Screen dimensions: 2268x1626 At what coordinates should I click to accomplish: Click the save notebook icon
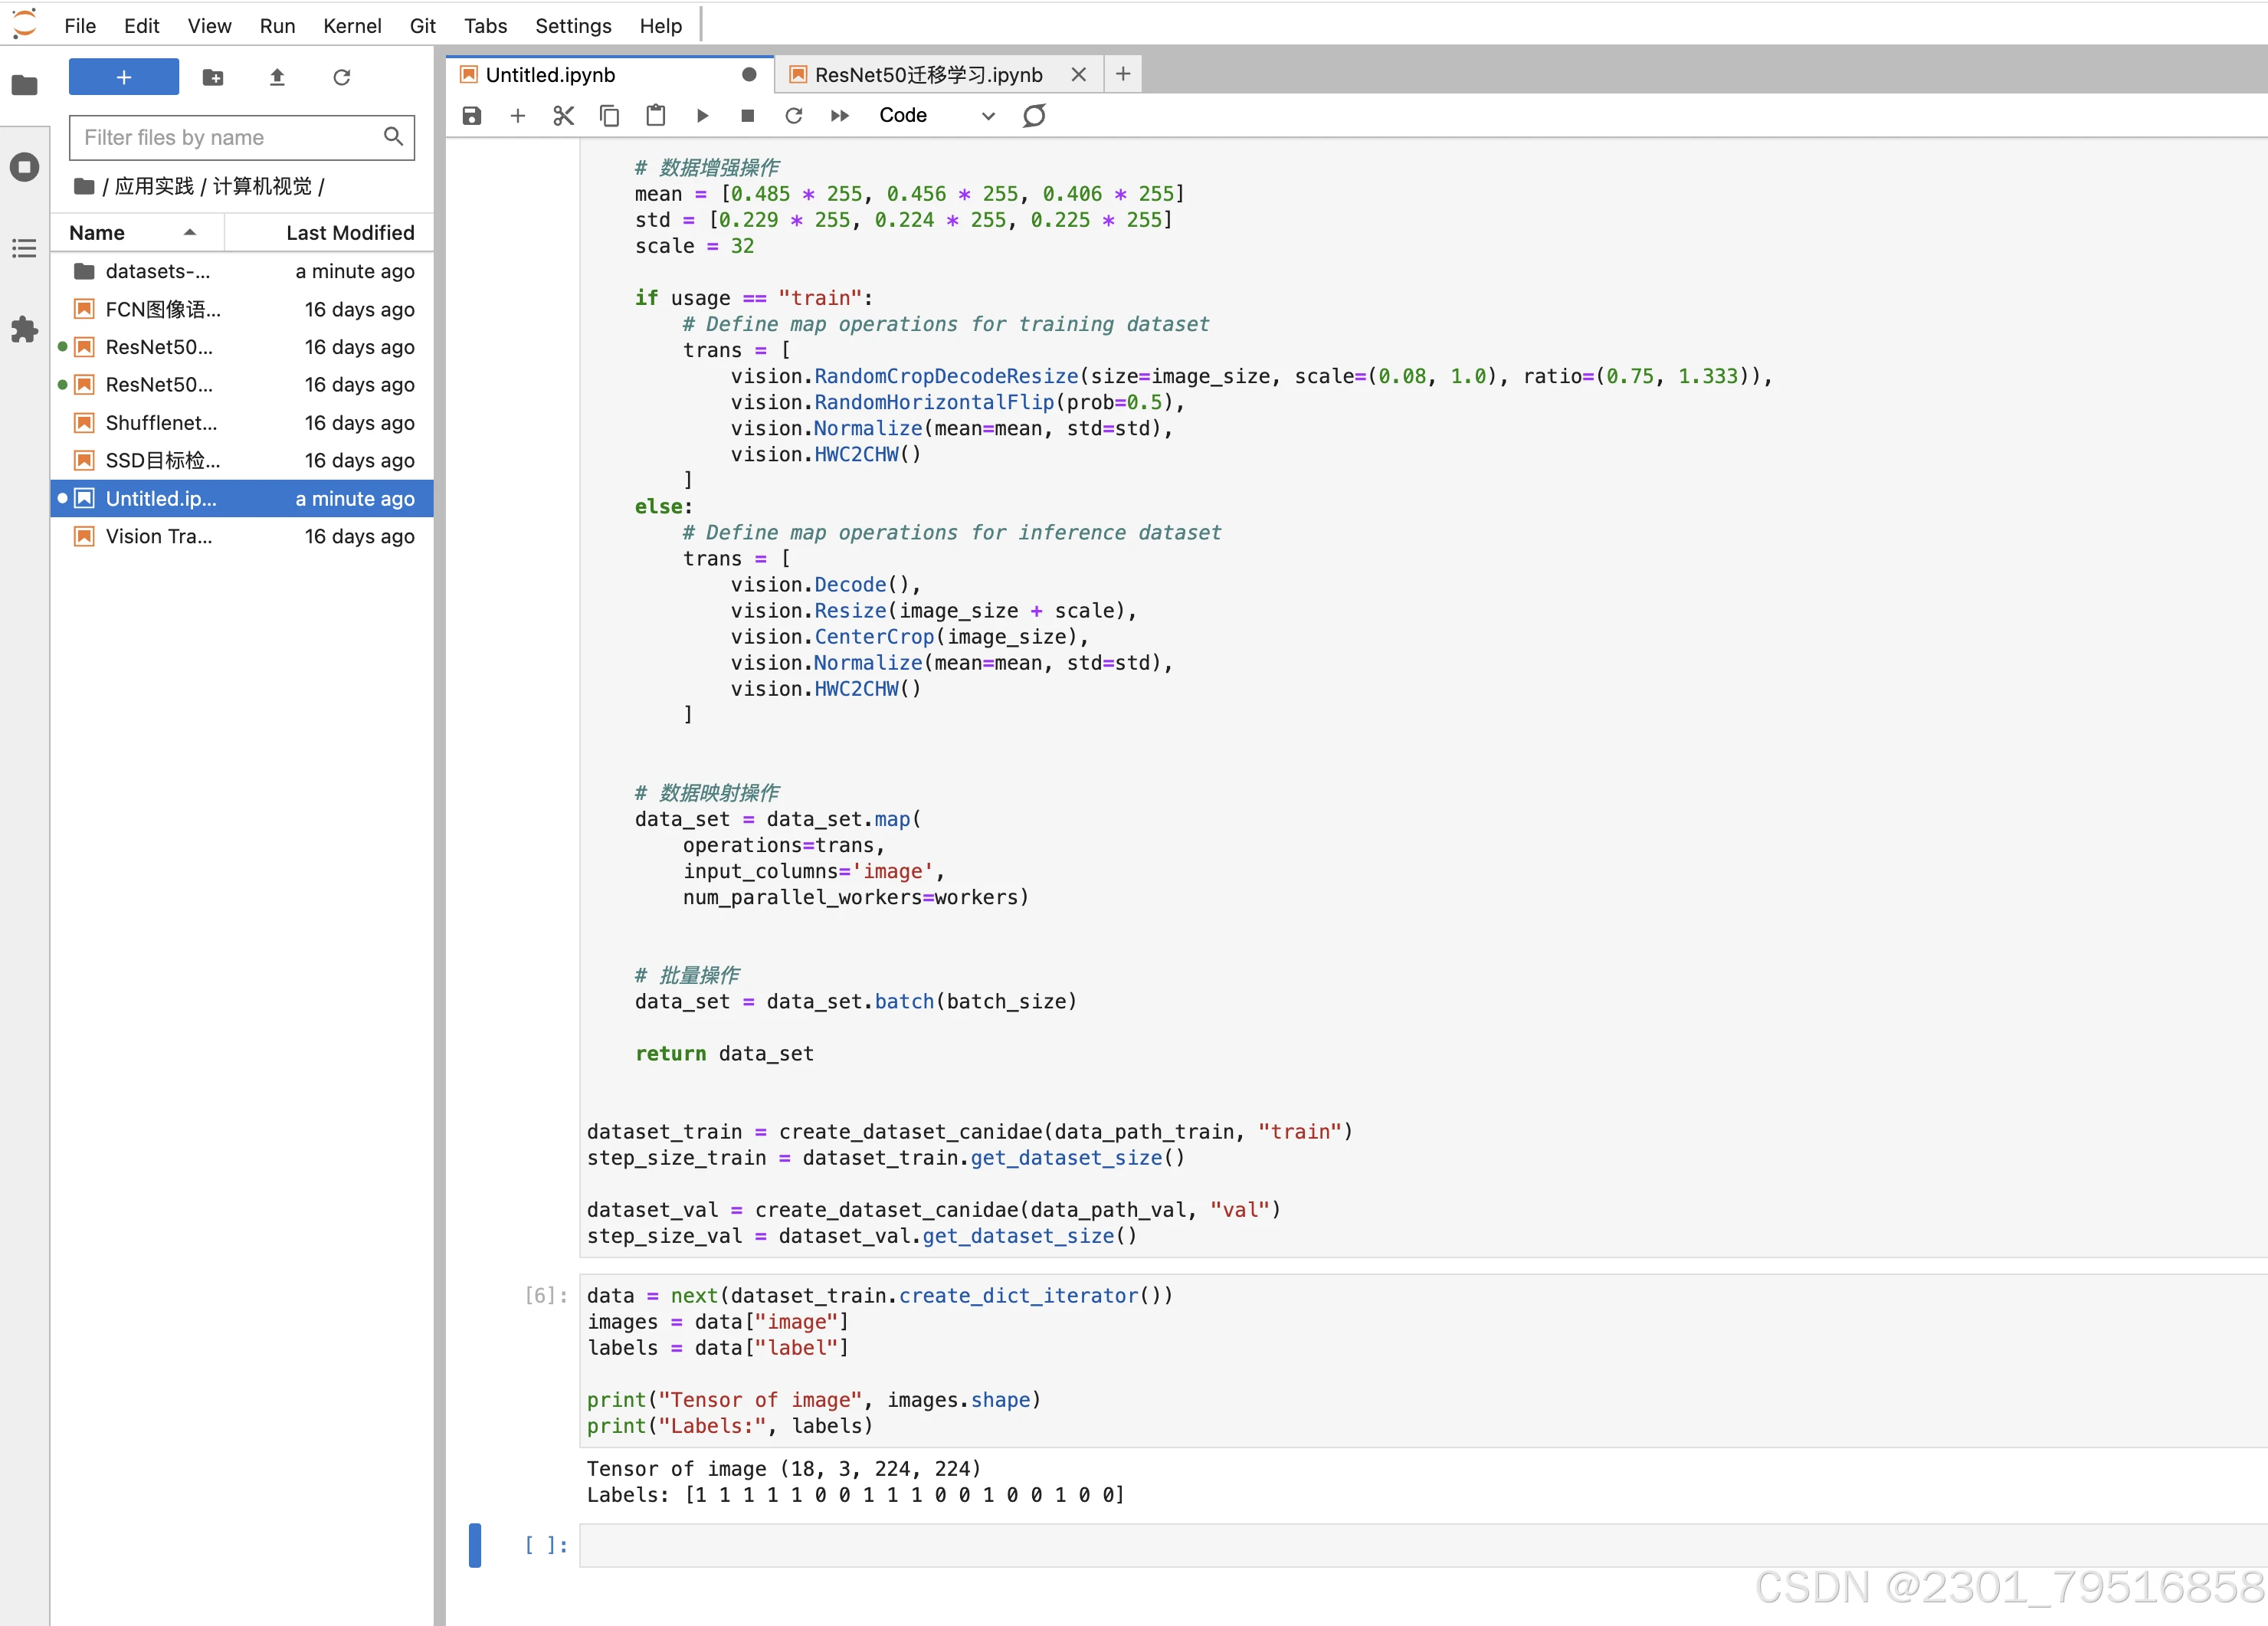click(472, 116)
